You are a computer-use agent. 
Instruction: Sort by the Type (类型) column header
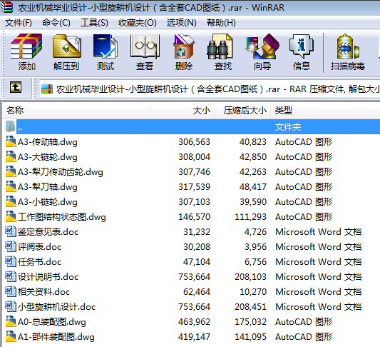click(325, 111)
